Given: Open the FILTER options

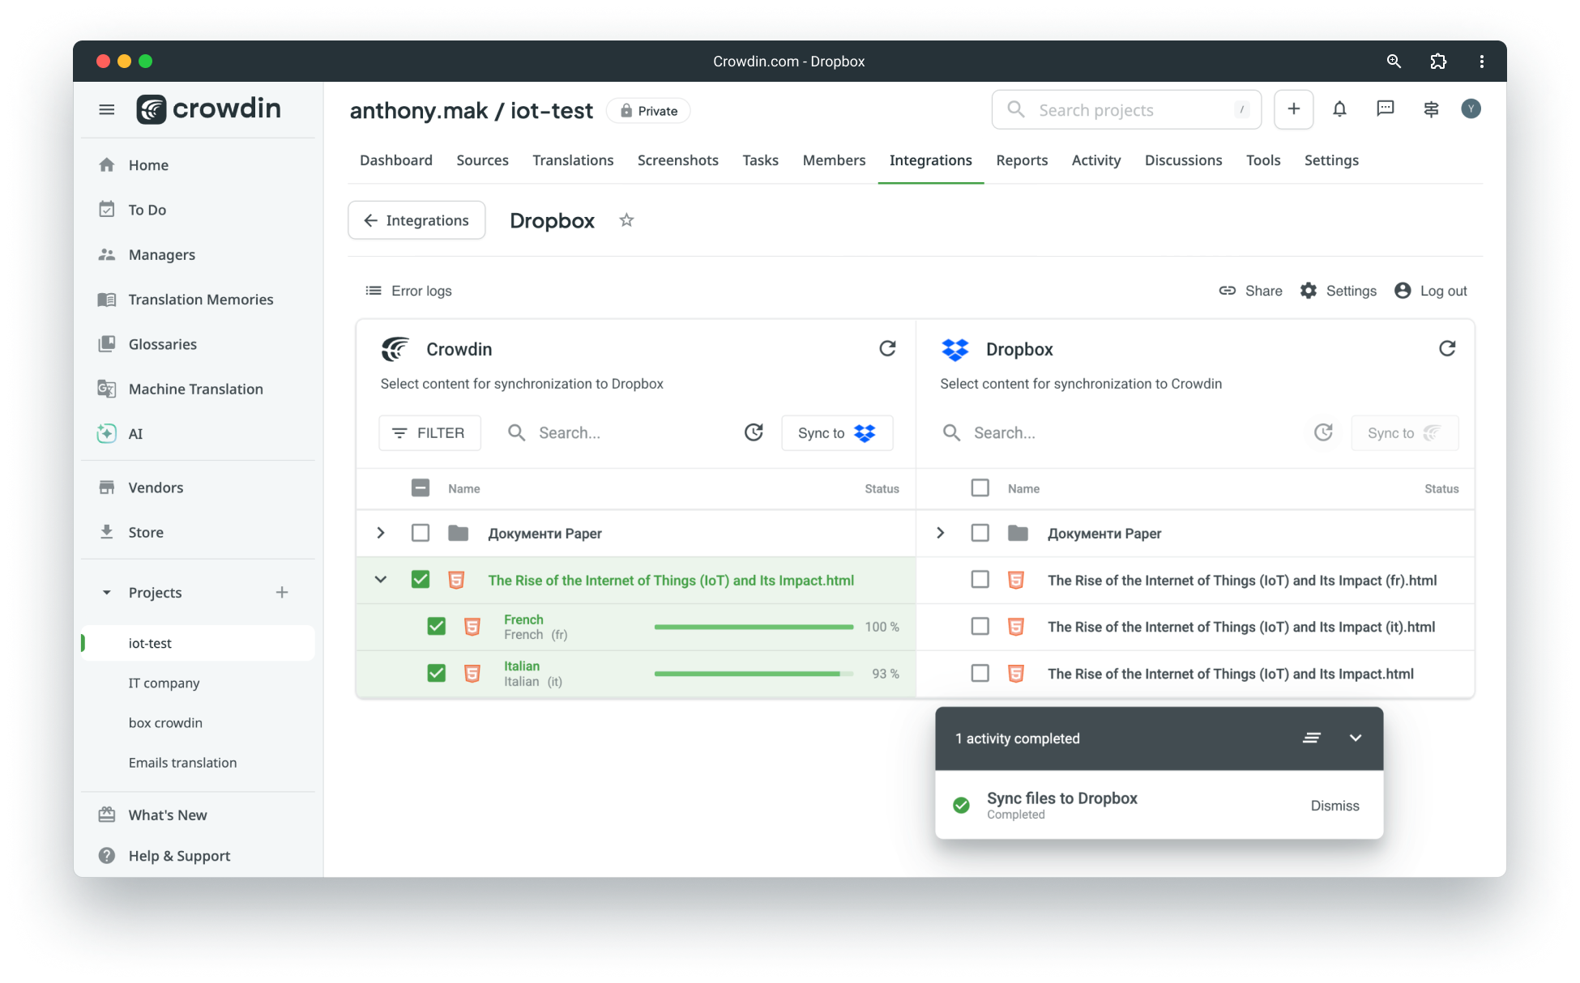Looking at the screenshot, I should click(429, 433).
